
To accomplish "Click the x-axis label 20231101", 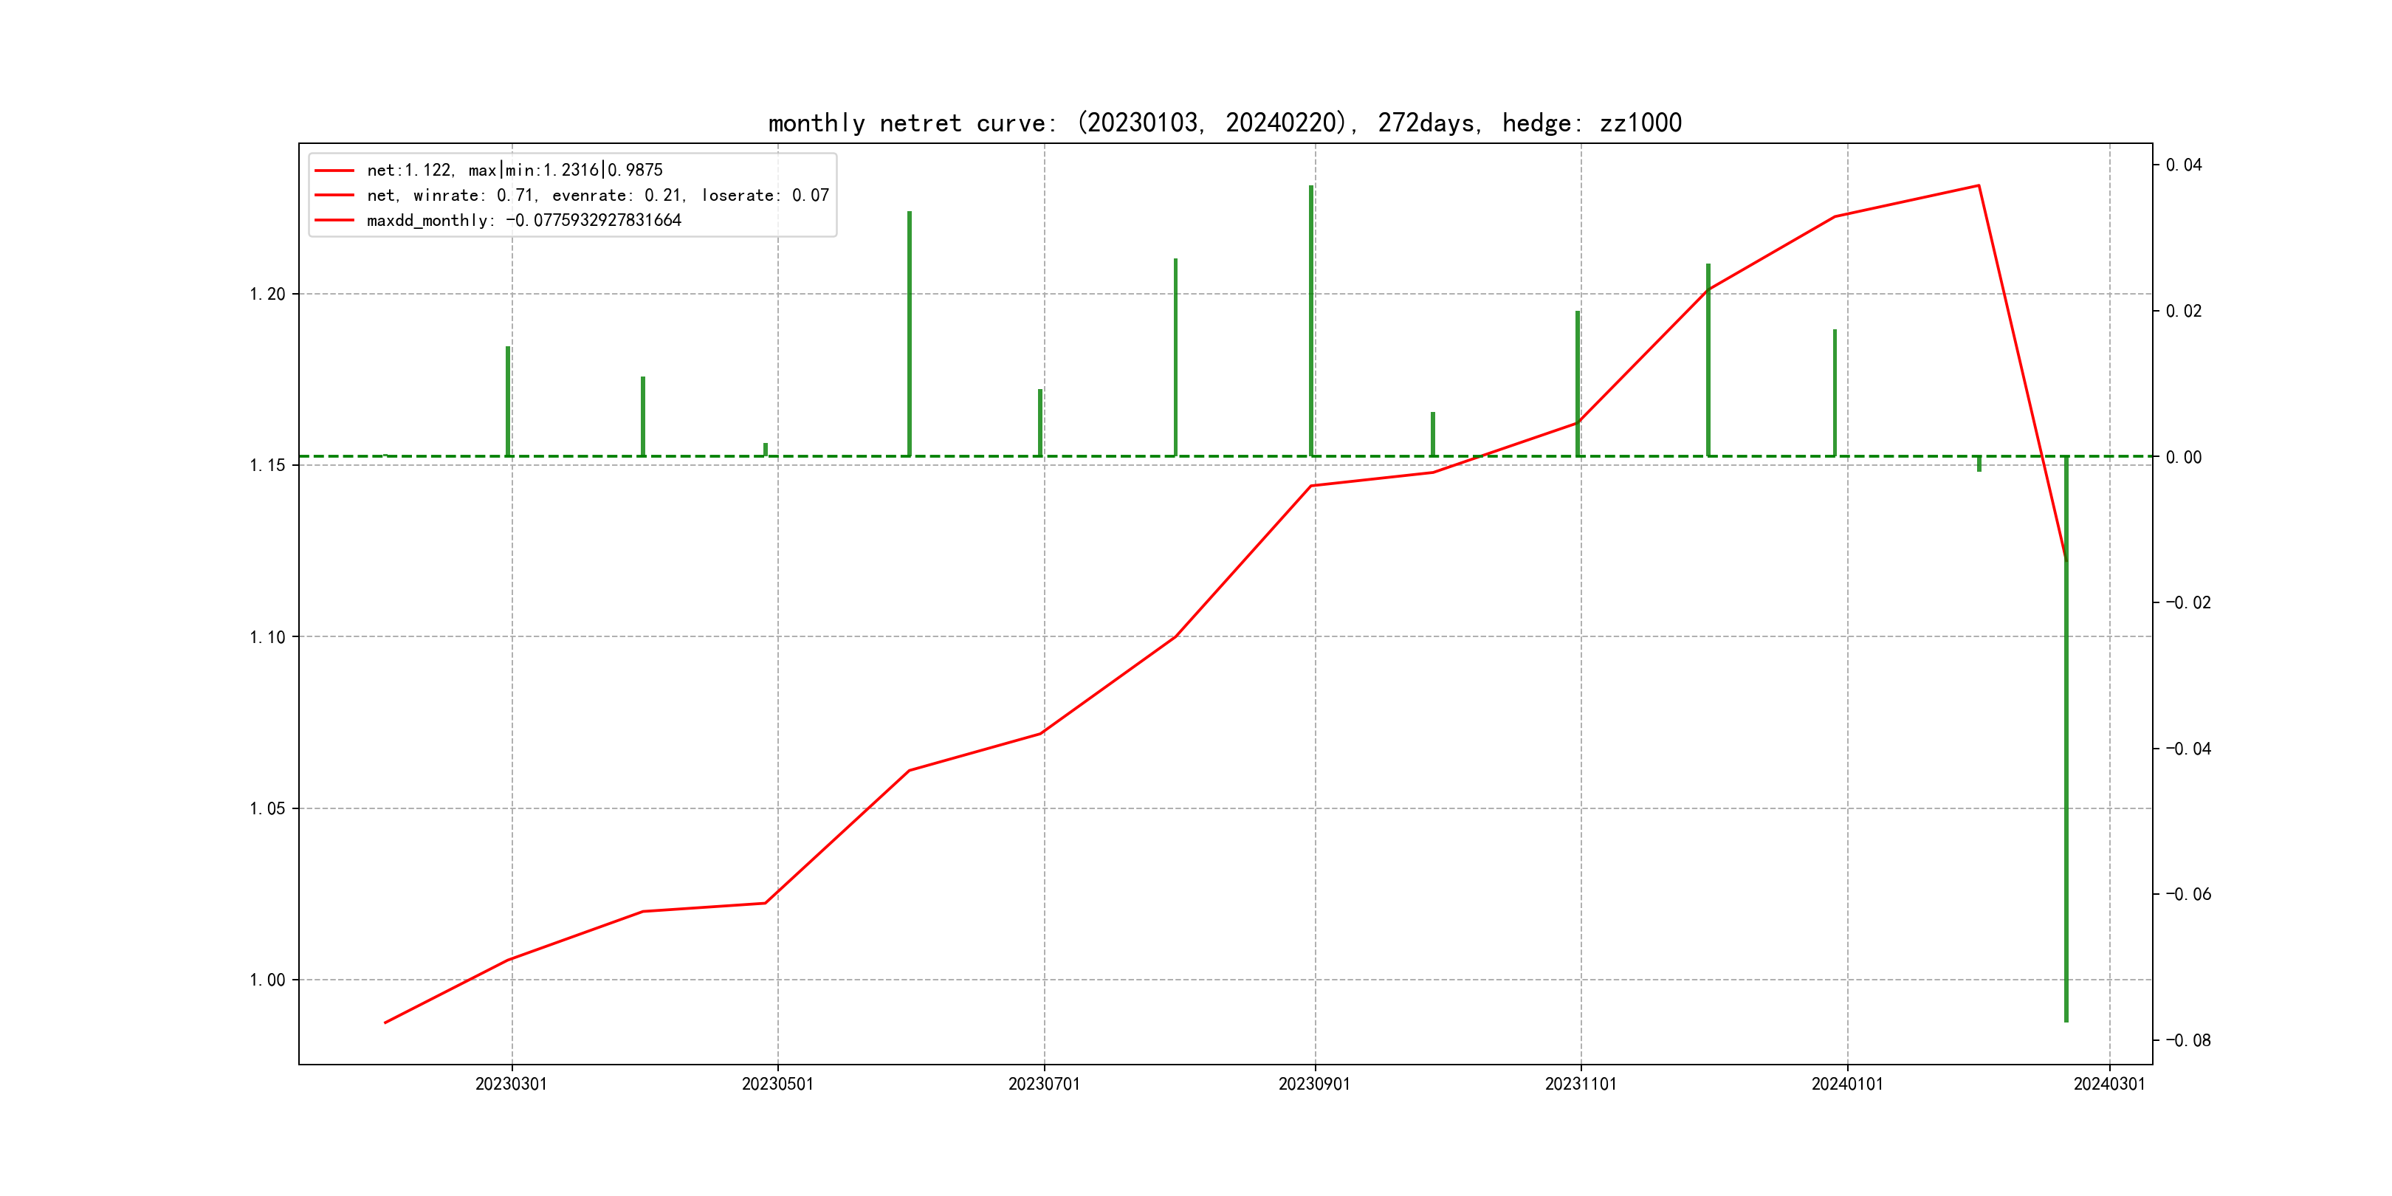I will [x=1581, y=1084].
